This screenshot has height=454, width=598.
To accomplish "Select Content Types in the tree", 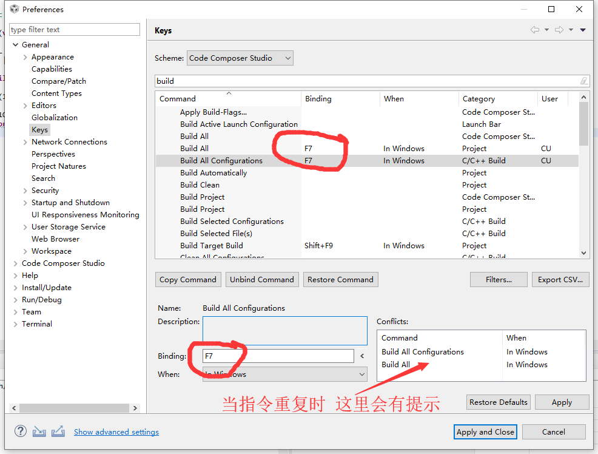I will (x=56, y=93).
